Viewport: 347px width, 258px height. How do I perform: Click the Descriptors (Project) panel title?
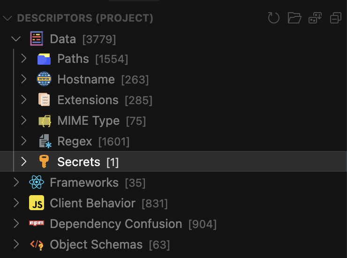coord(85,18)
